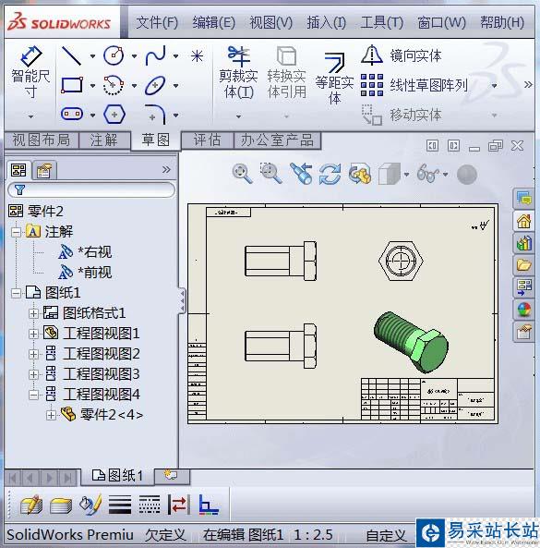The image size is (540, 548).
Task: Click Line Style dashed-lines icon
Action: tap(150, 505)
